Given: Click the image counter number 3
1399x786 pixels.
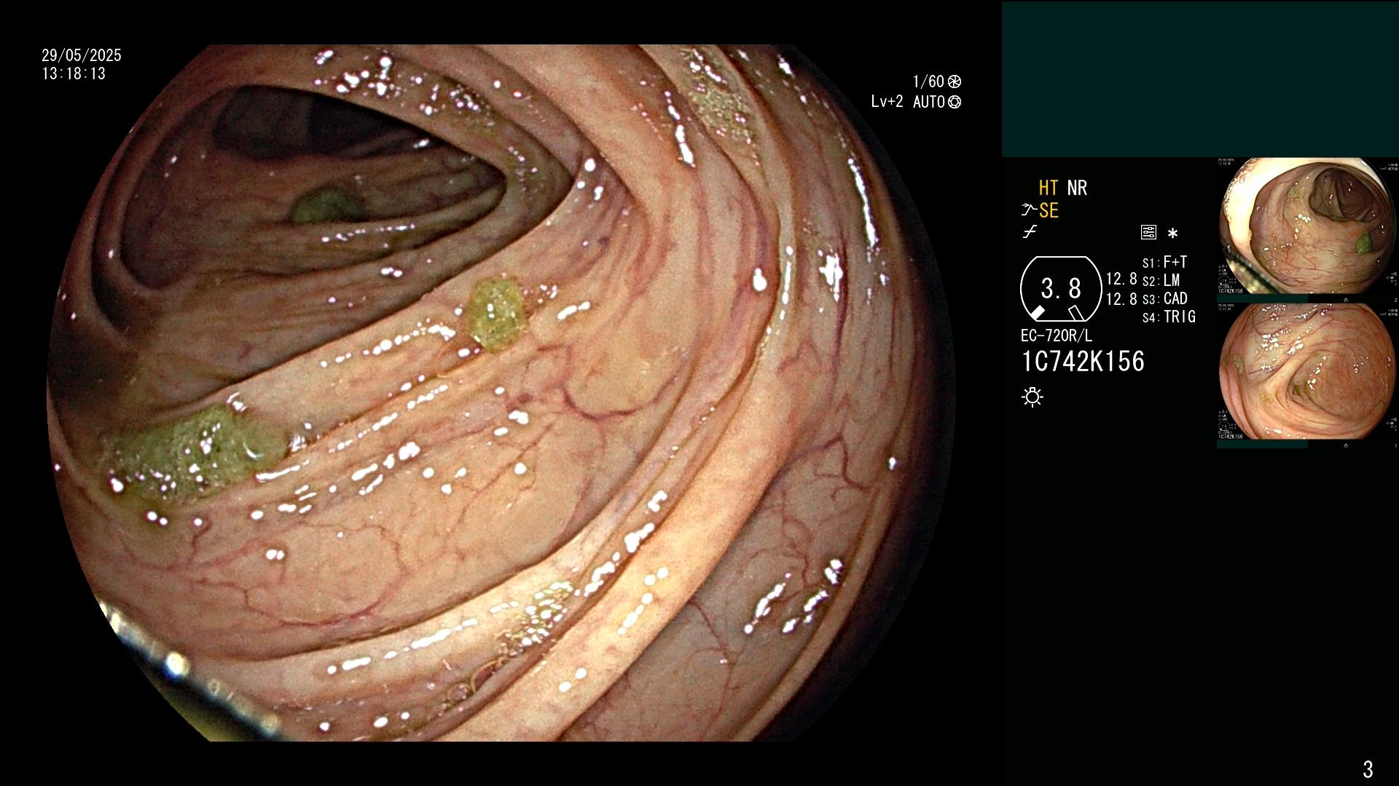Looking at the screenshot, I should point(1368,769).
